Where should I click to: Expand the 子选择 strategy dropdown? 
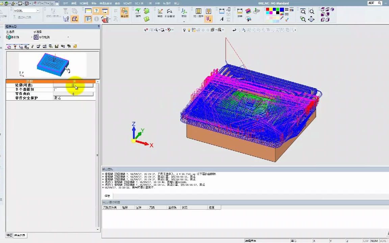(x=68, y=37)
